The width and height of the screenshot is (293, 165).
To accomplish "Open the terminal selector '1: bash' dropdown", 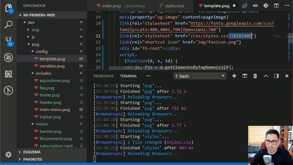I will (200, 76).
